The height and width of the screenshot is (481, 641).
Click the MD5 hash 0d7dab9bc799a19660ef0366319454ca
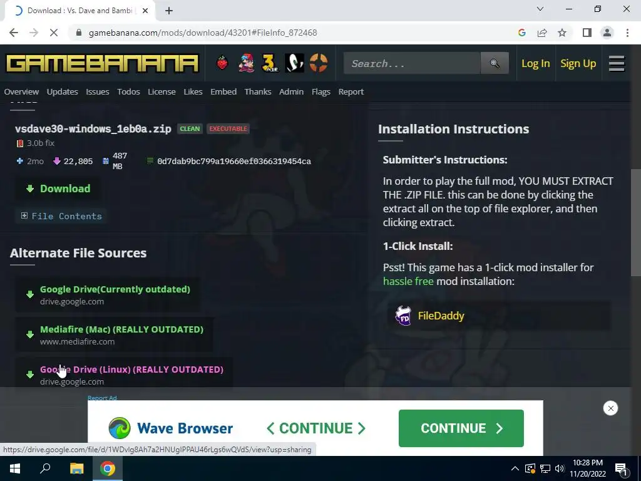tap(234, 162)
